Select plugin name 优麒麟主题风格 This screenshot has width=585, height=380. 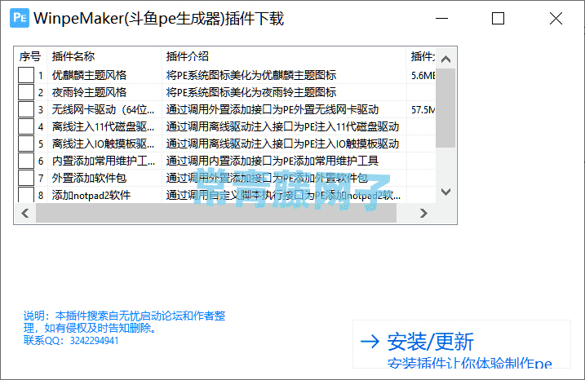89,75
